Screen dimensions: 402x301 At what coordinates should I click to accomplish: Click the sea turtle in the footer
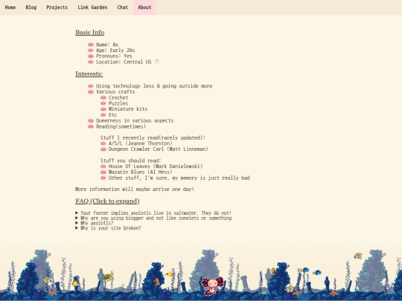(x=108, y=276)
